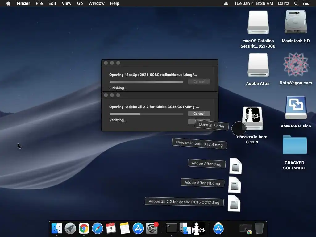
Task: Open checkra1n beta 0.12.4.dmg from the stack
Action: 199,143
